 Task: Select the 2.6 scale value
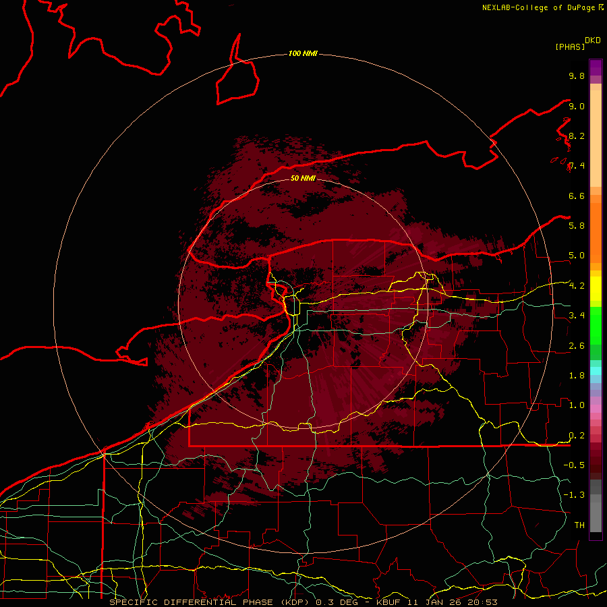(577, 345)
